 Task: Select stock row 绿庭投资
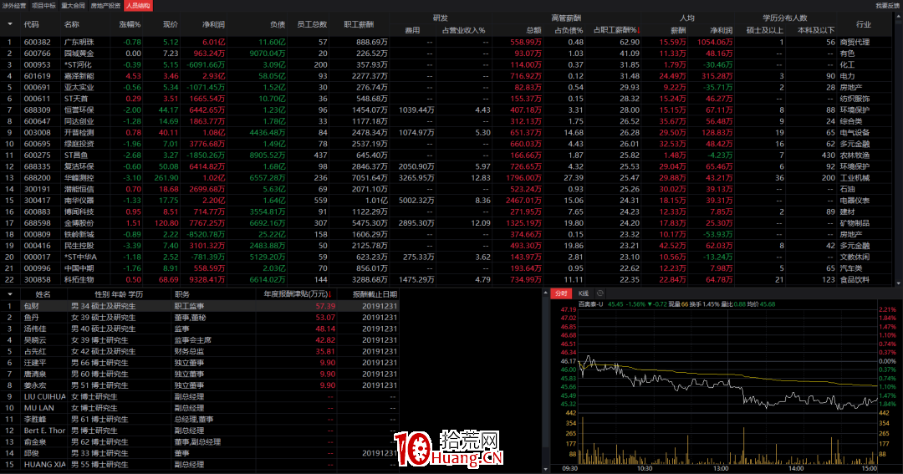coord(447,144)
